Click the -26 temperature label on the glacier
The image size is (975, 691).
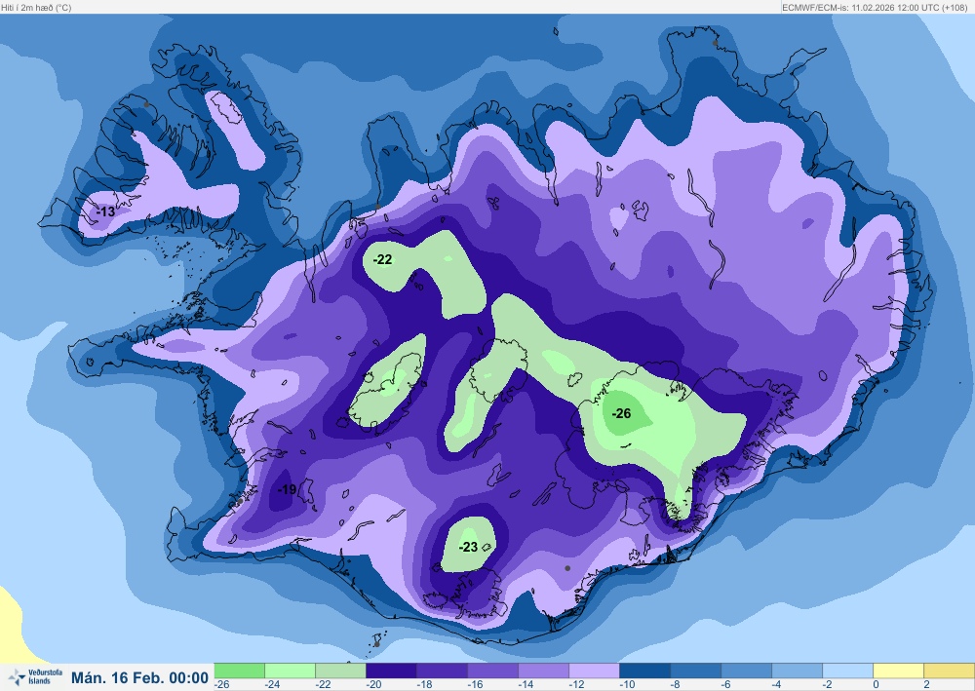(x=621, y=413)
